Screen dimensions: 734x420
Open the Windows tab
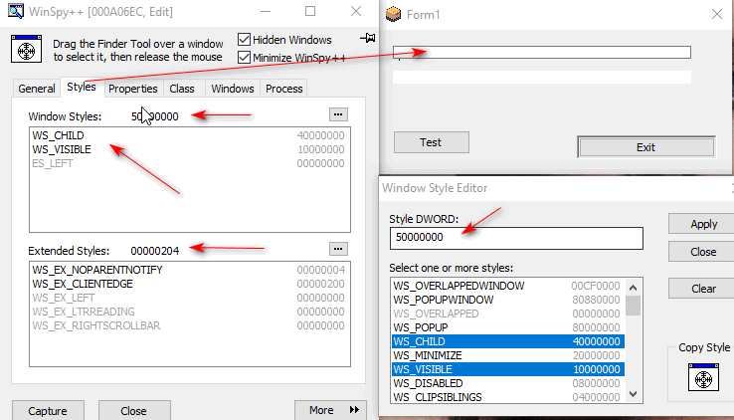pyautogui.click(x=232, y=89)
